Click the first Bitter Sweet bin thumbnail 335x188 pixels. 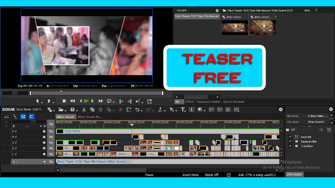pyautogui.click(x=234, y=28)
